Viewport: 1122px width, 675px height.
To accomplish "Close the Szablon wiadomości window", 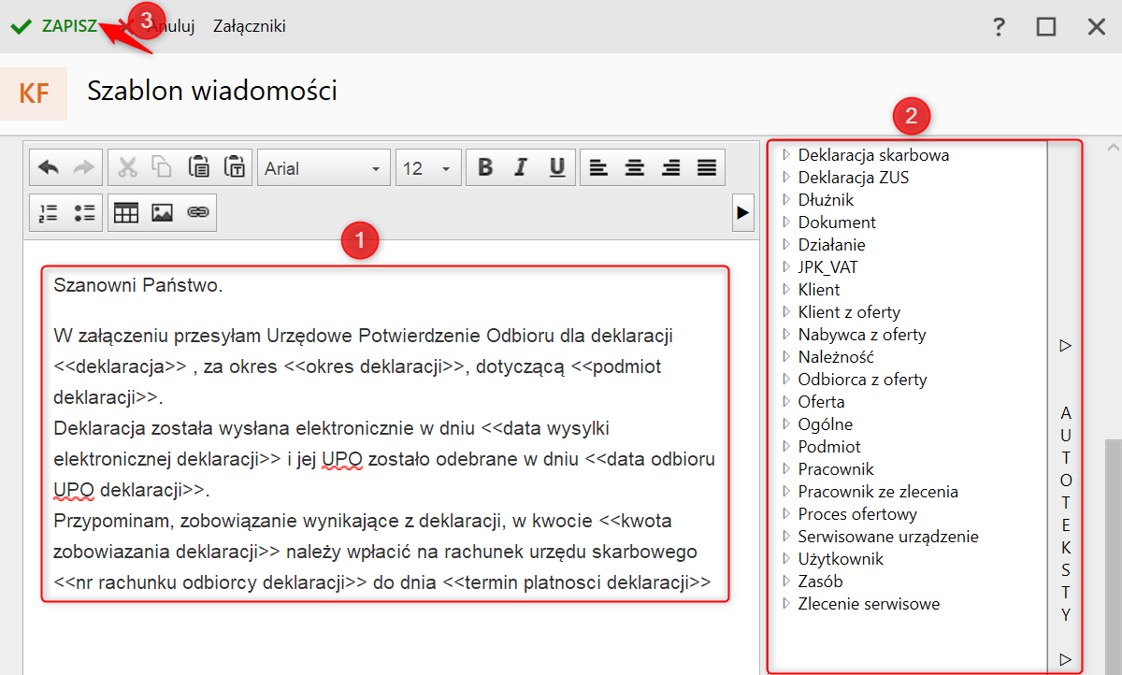I will coord(1097,27).
